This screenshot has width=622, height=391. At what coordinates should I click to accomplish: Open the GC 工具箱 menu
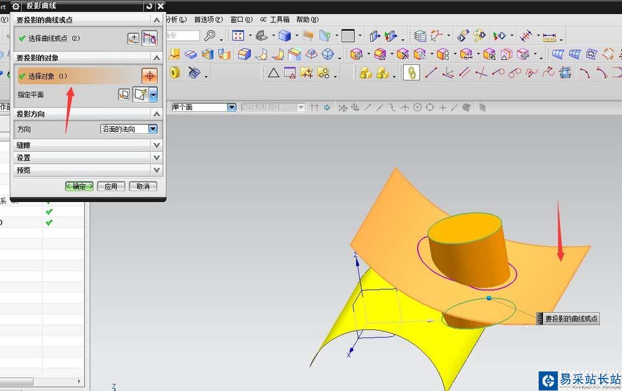pyautogui.click(x=274, y=19)
